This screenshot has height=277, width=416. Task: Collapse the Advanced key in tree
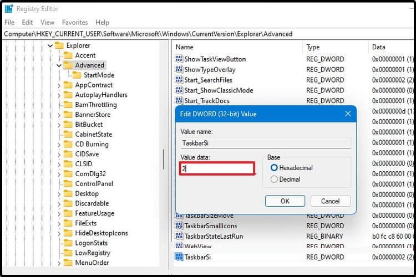(59, 65)
